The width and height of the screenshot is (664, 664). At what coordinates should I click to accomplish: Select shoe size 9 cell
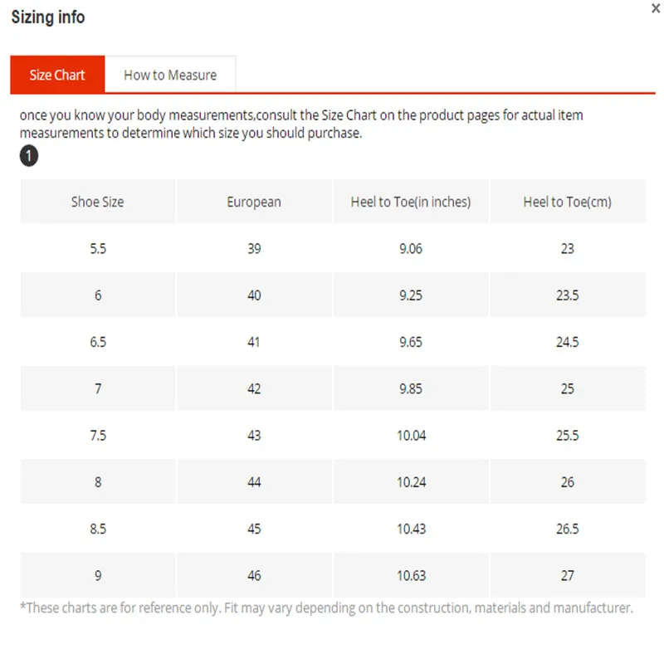click(x=98, y=575)
